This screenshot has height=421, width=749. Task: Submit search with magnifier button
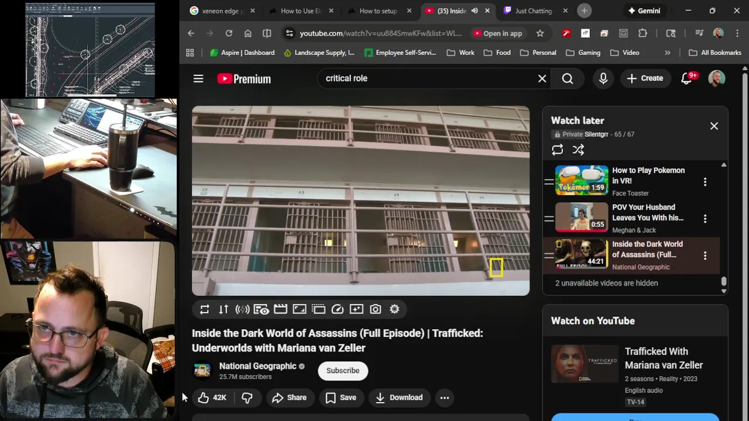(568, 78)
